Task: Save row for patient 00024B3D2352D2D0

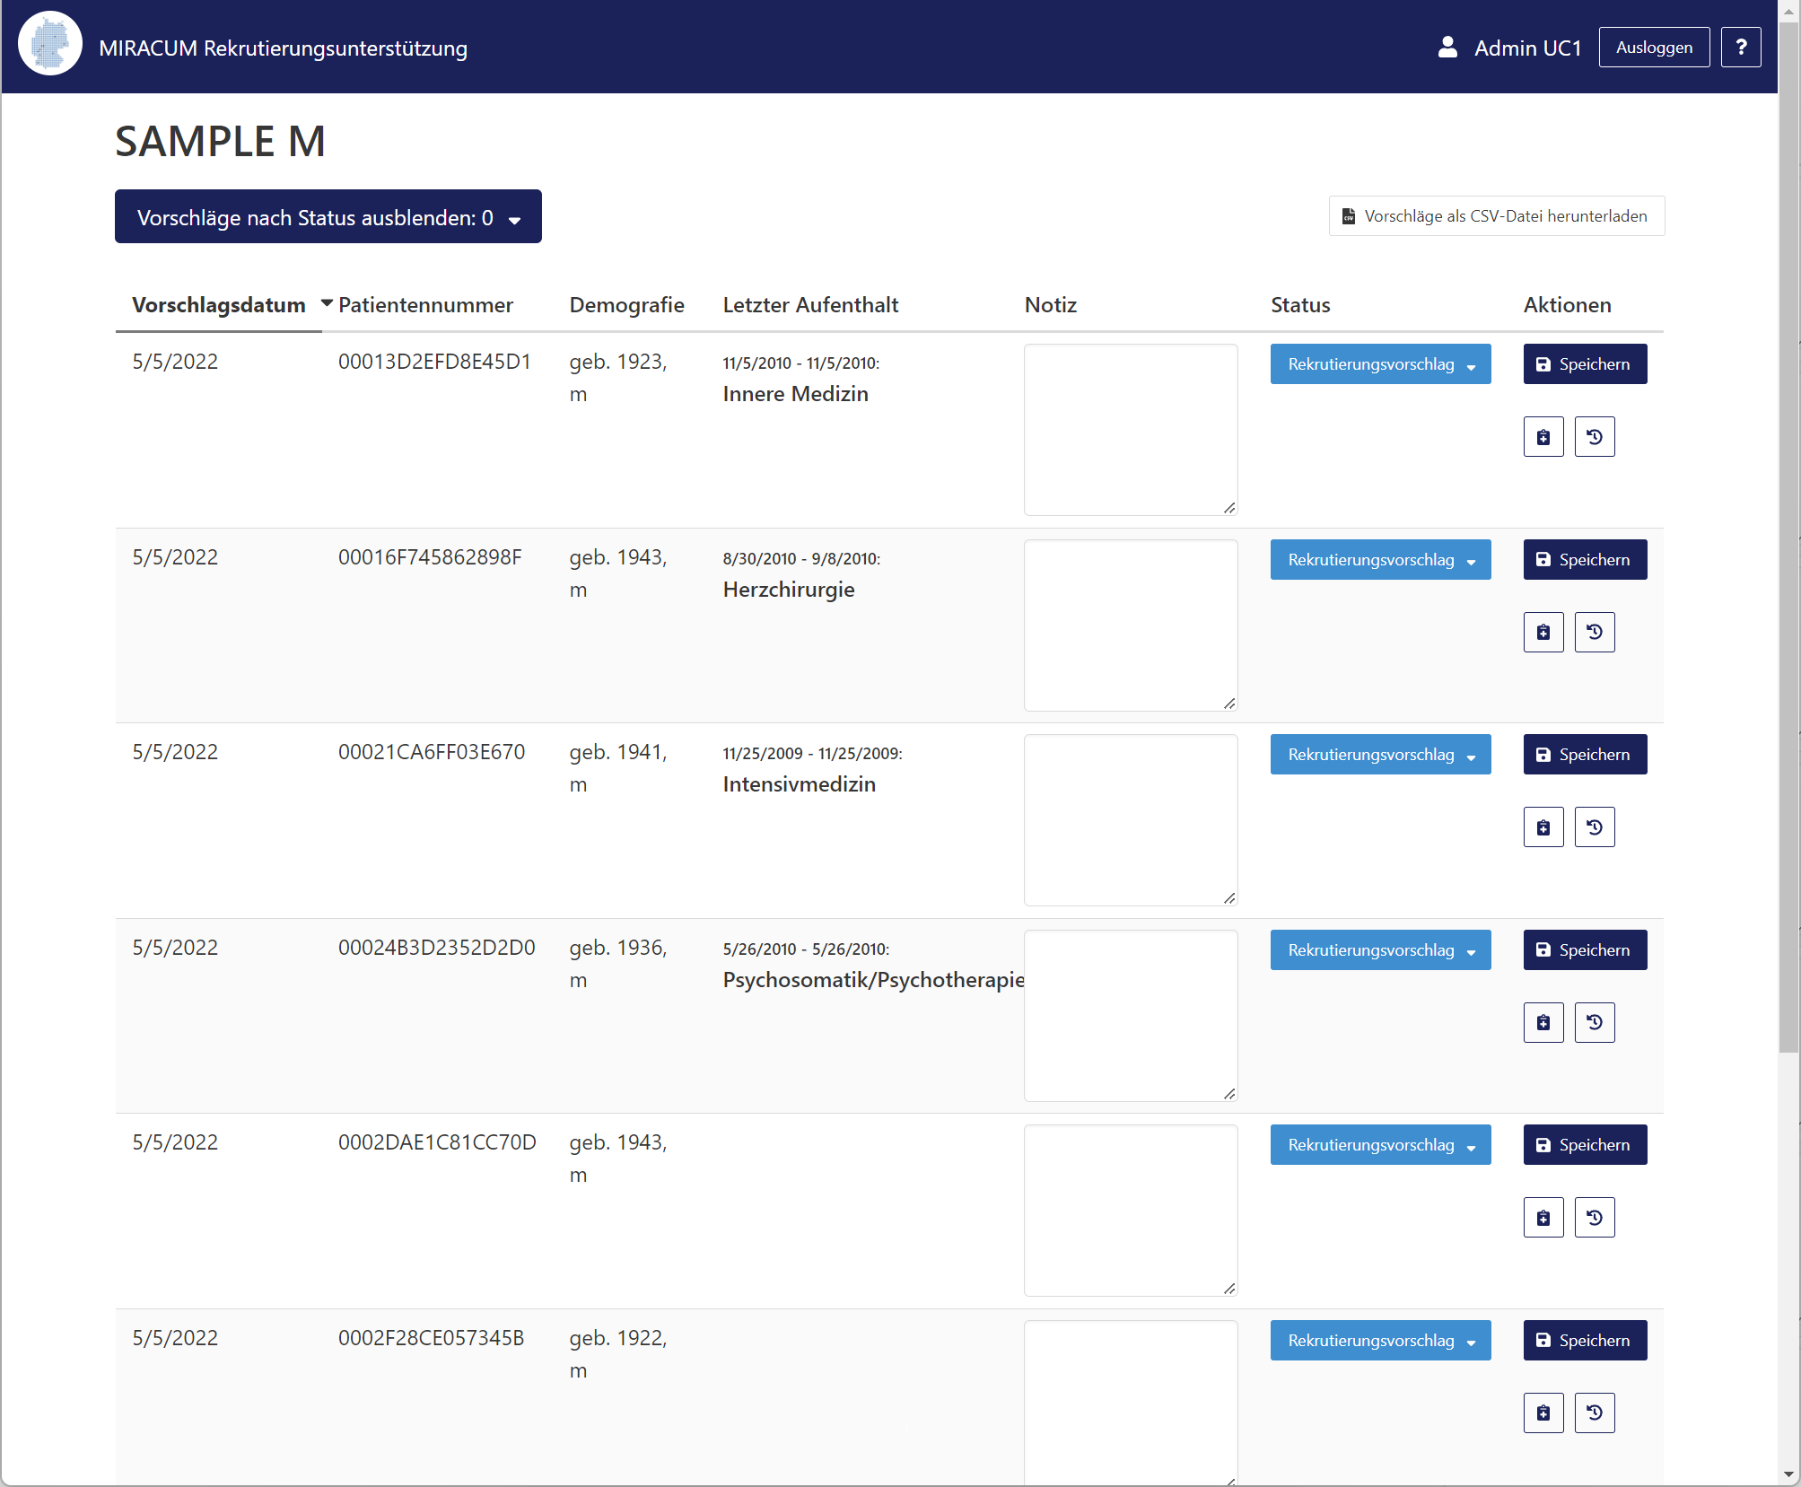Action: point(1585,950)
